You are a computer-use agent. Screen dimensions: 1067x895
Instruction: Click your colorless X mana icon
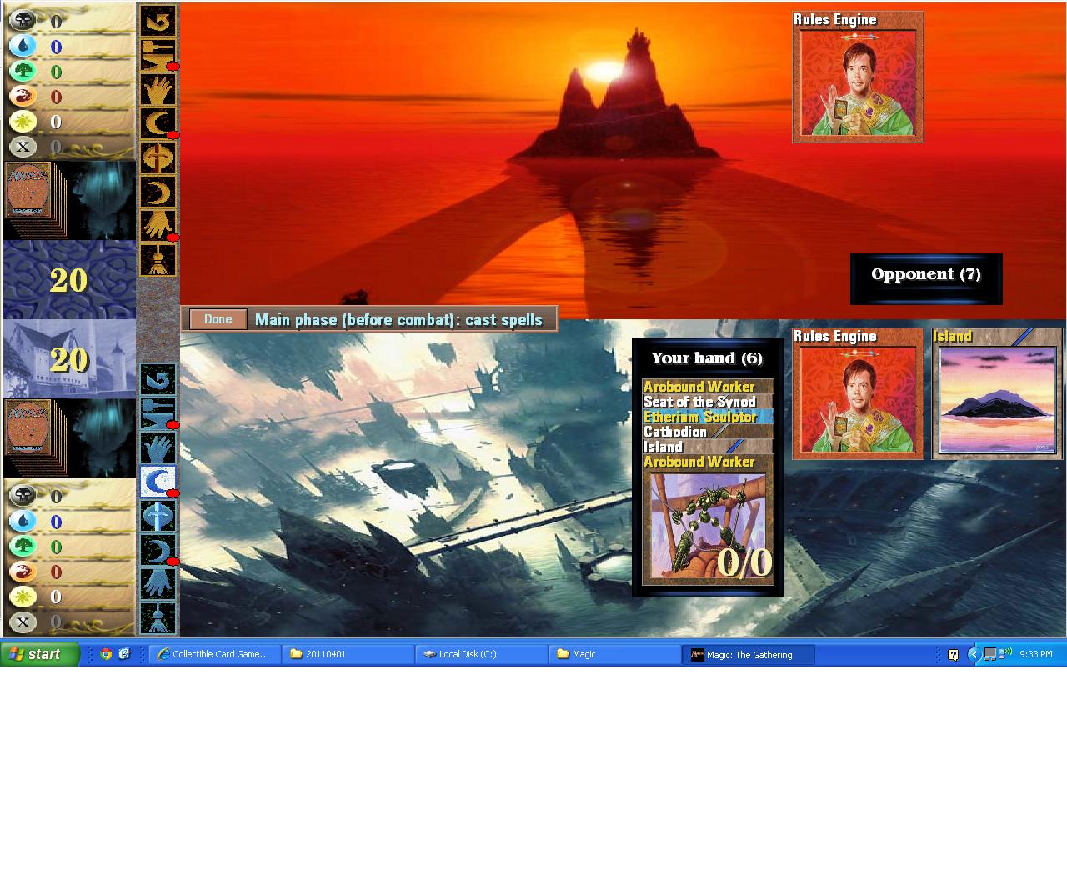[23, 621]
